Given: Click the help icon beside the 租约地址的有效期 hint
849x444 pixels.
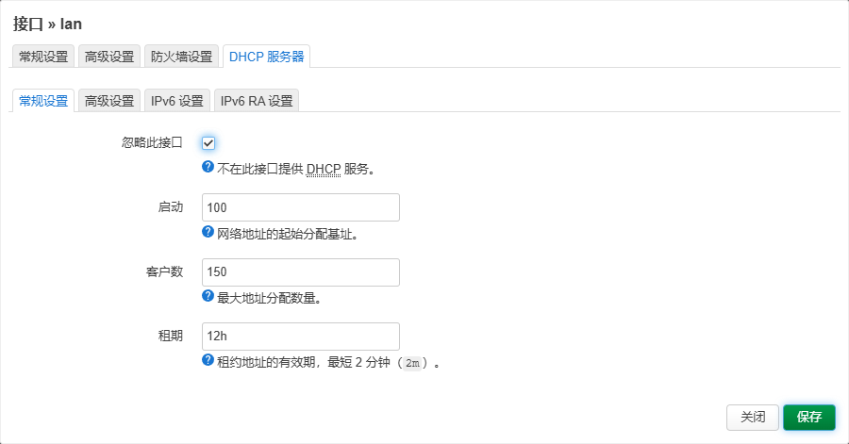Looking at the screenshot, I should coord(208,360).
